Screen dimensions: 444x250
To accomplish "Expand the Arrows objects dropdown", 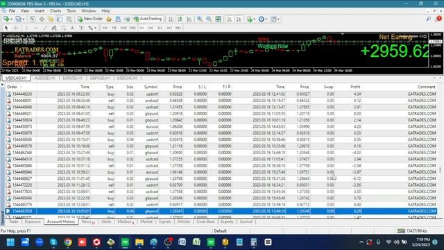I will 96,28.
